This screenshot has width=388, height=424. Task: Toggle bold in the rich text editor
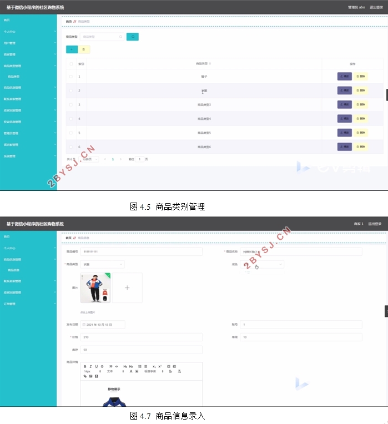[x=85, y=366]
